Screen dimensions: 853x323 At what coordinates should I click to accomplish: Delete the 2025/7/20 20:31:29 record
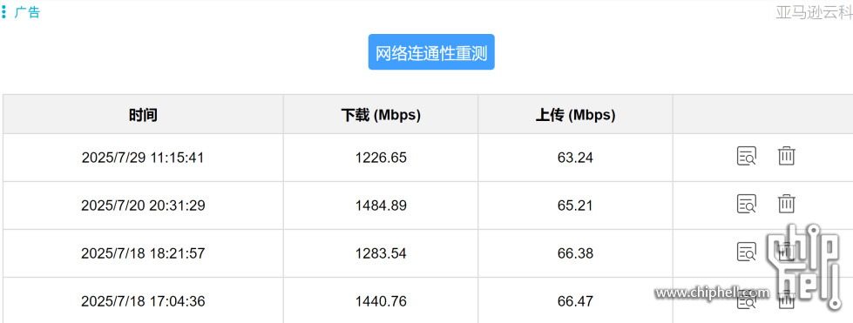coord(786,205)
